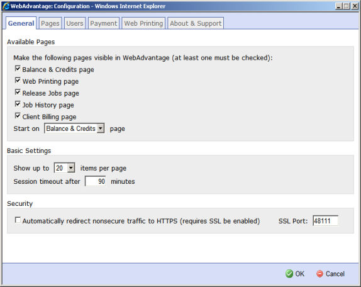Open the About & Support tab

pos(196,23)
